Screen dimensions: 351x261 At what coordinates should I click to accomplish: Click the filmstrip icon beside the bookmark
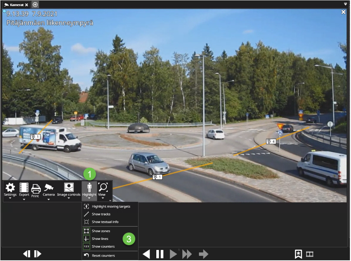pos(310,254)
